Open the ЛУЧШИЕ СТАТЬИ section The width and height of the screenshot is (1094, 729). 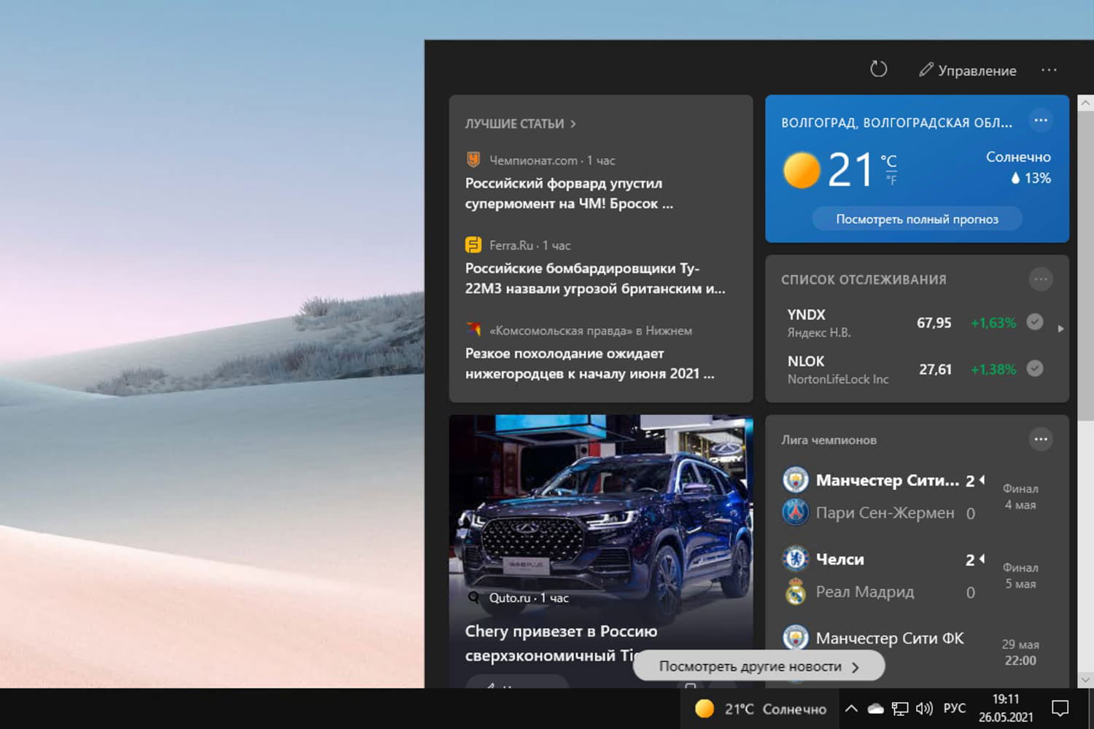tap(521, 124)
